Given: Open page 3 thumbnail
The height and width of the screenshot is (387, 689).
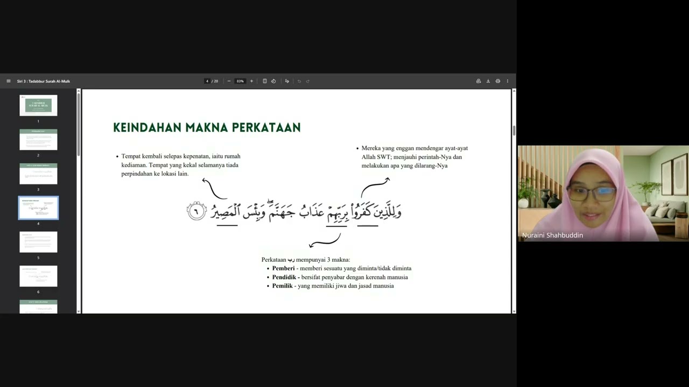Looking at the screenshot, I should tap(38, 174).
